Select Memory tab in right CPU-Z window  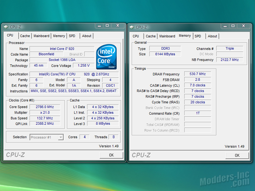(185, 36)
